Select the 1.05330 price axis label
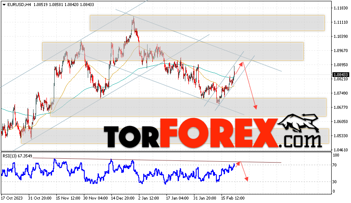The width and height of the screenshot is (351, 203). pyautogui.click(x=341, y=135)
